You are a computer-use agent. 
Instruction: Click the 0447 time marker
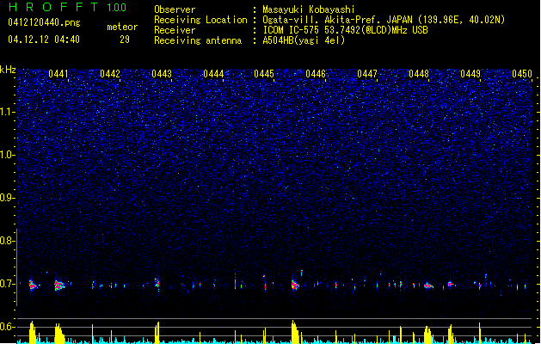pos(367,74)
